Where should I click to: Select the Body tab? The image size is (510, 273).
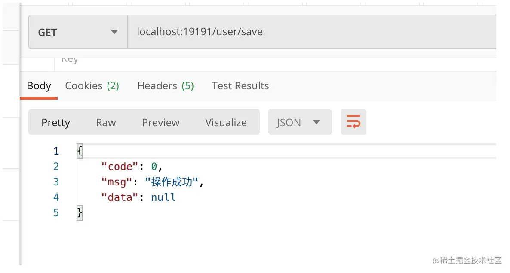click(39, 85)
